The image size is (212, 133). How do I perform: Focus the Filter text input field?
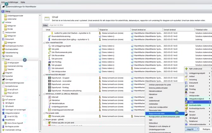(x=68, y=25)
